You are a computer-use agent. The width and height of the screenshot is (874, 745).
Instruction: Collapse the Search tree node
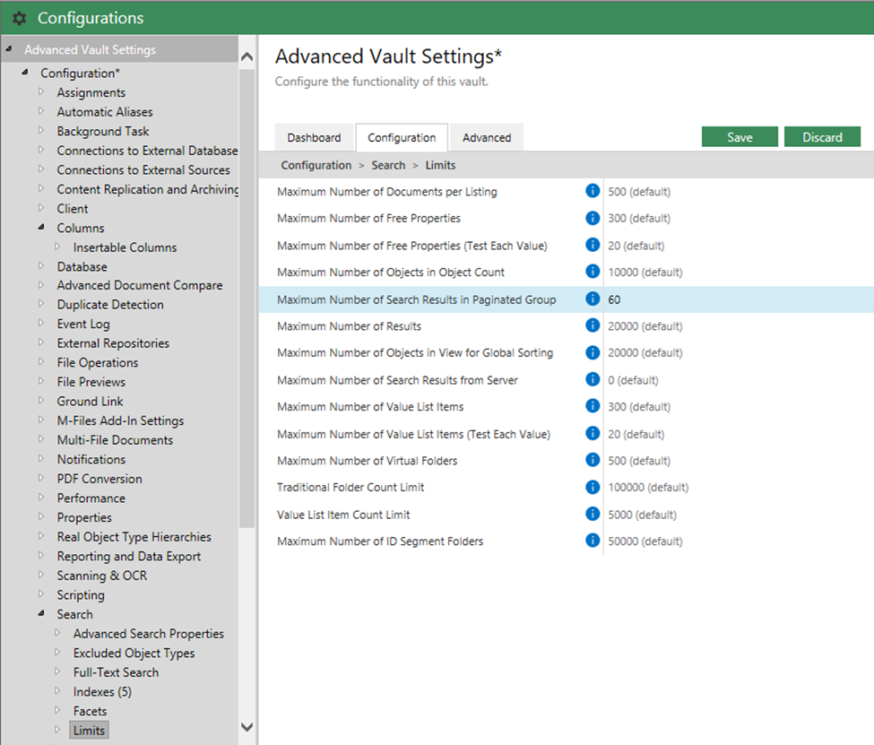pos(41,613)
